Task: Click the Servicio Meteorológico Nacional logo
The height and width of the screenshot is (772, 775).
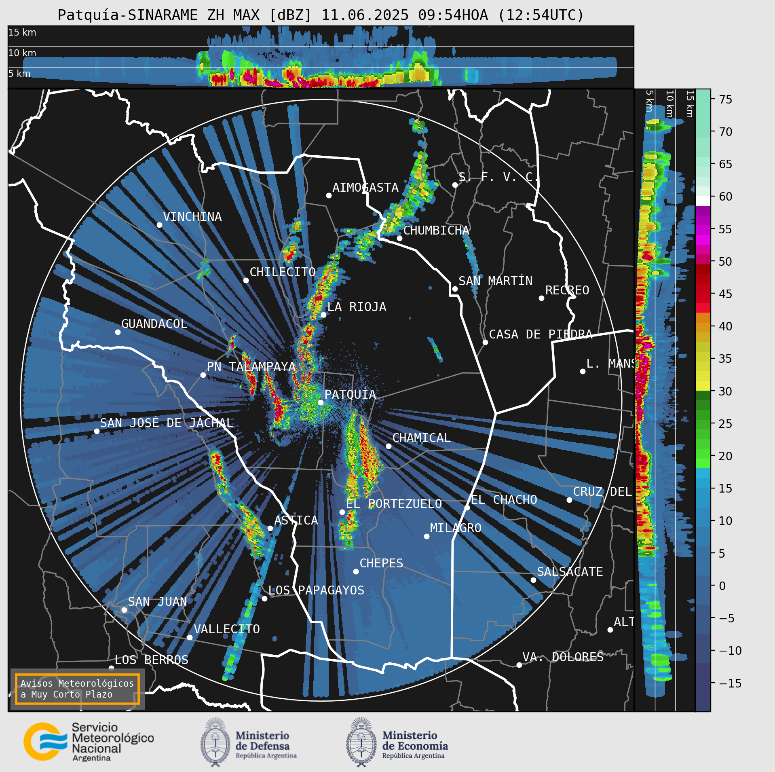Action: [89, 742]
